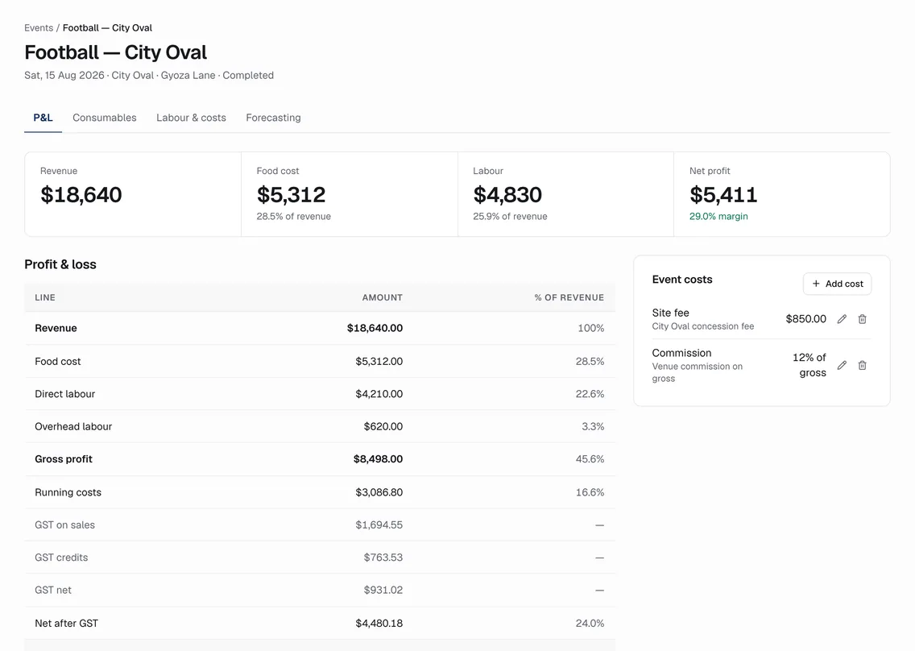Click the $5,312.00 amount cell
This screenshot has height=651, width=915.
point(379,362)
